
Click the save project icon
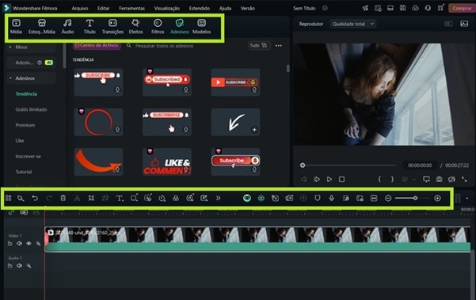[x=403, y=8]
